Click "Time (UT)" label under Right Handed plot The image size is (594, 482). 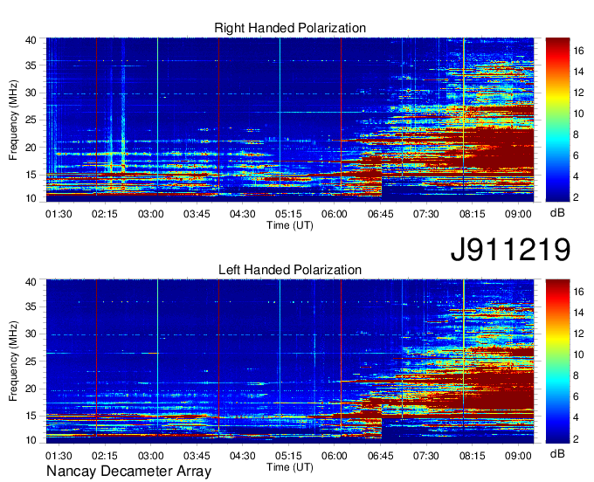[x=290, y=225]
